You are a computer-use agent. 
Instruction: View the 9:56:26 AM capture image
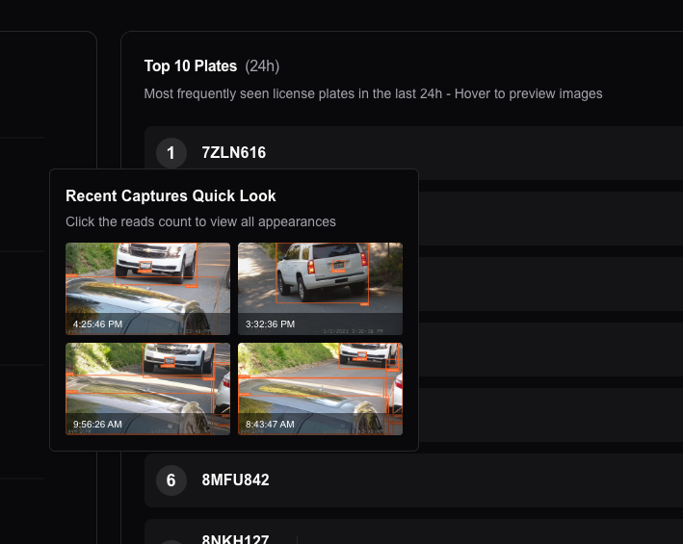tap(147, 388)
